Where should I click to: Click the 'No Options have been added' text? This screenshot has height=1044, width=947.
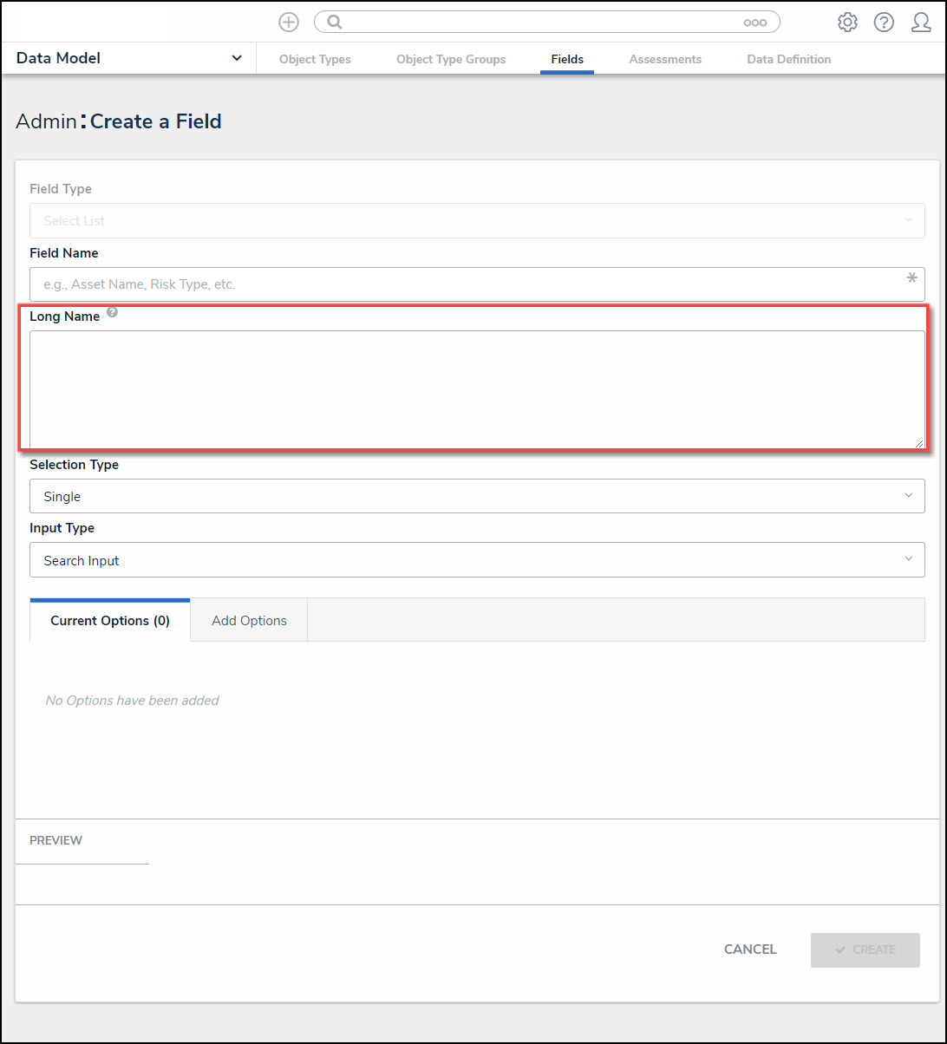click(x=132, y=700)
